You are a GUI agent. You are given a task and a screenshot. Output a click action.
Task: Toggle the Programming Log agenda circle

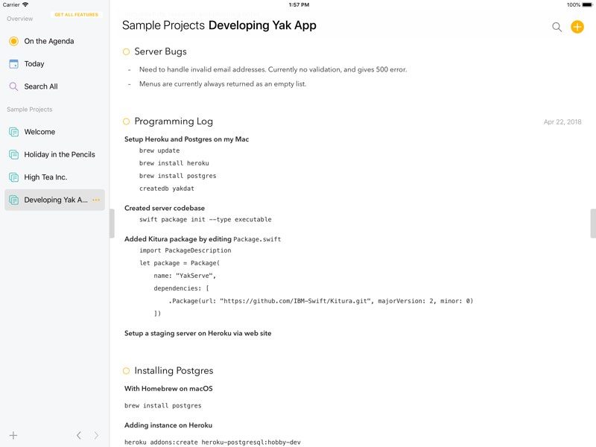tap(127, 121)
